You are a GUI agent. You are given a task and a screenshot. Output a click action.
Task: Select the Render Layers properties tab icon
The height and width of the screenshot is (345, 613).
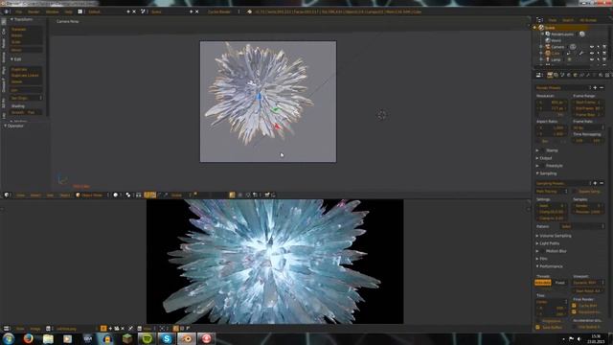[556, 75]
